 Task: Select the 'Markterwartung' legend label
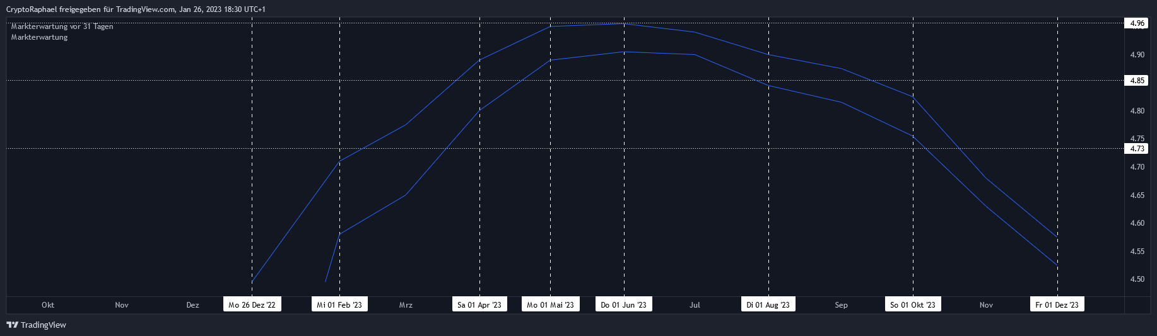tap(39, 37)
